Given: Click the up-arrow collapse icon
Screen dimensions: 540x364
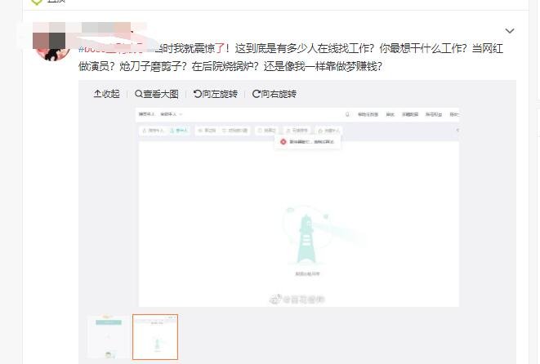Looking at the screenshot, I should [97, 94].
